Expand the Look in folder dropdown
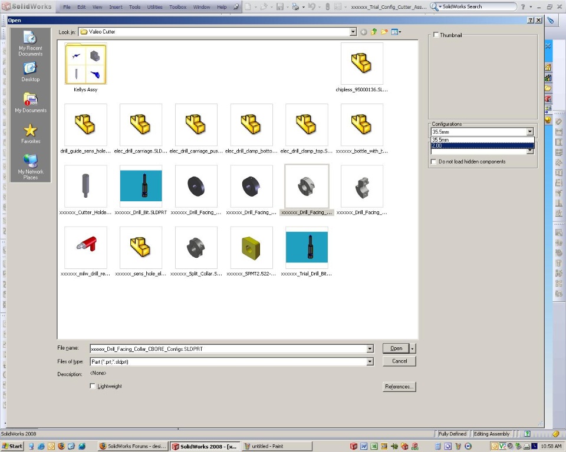566x452 pixels. coord(353,32)
